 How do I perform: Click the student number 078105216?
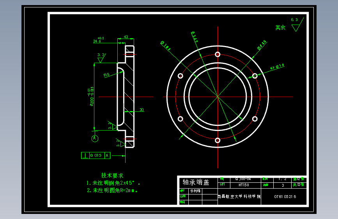(x=285, y=196)
